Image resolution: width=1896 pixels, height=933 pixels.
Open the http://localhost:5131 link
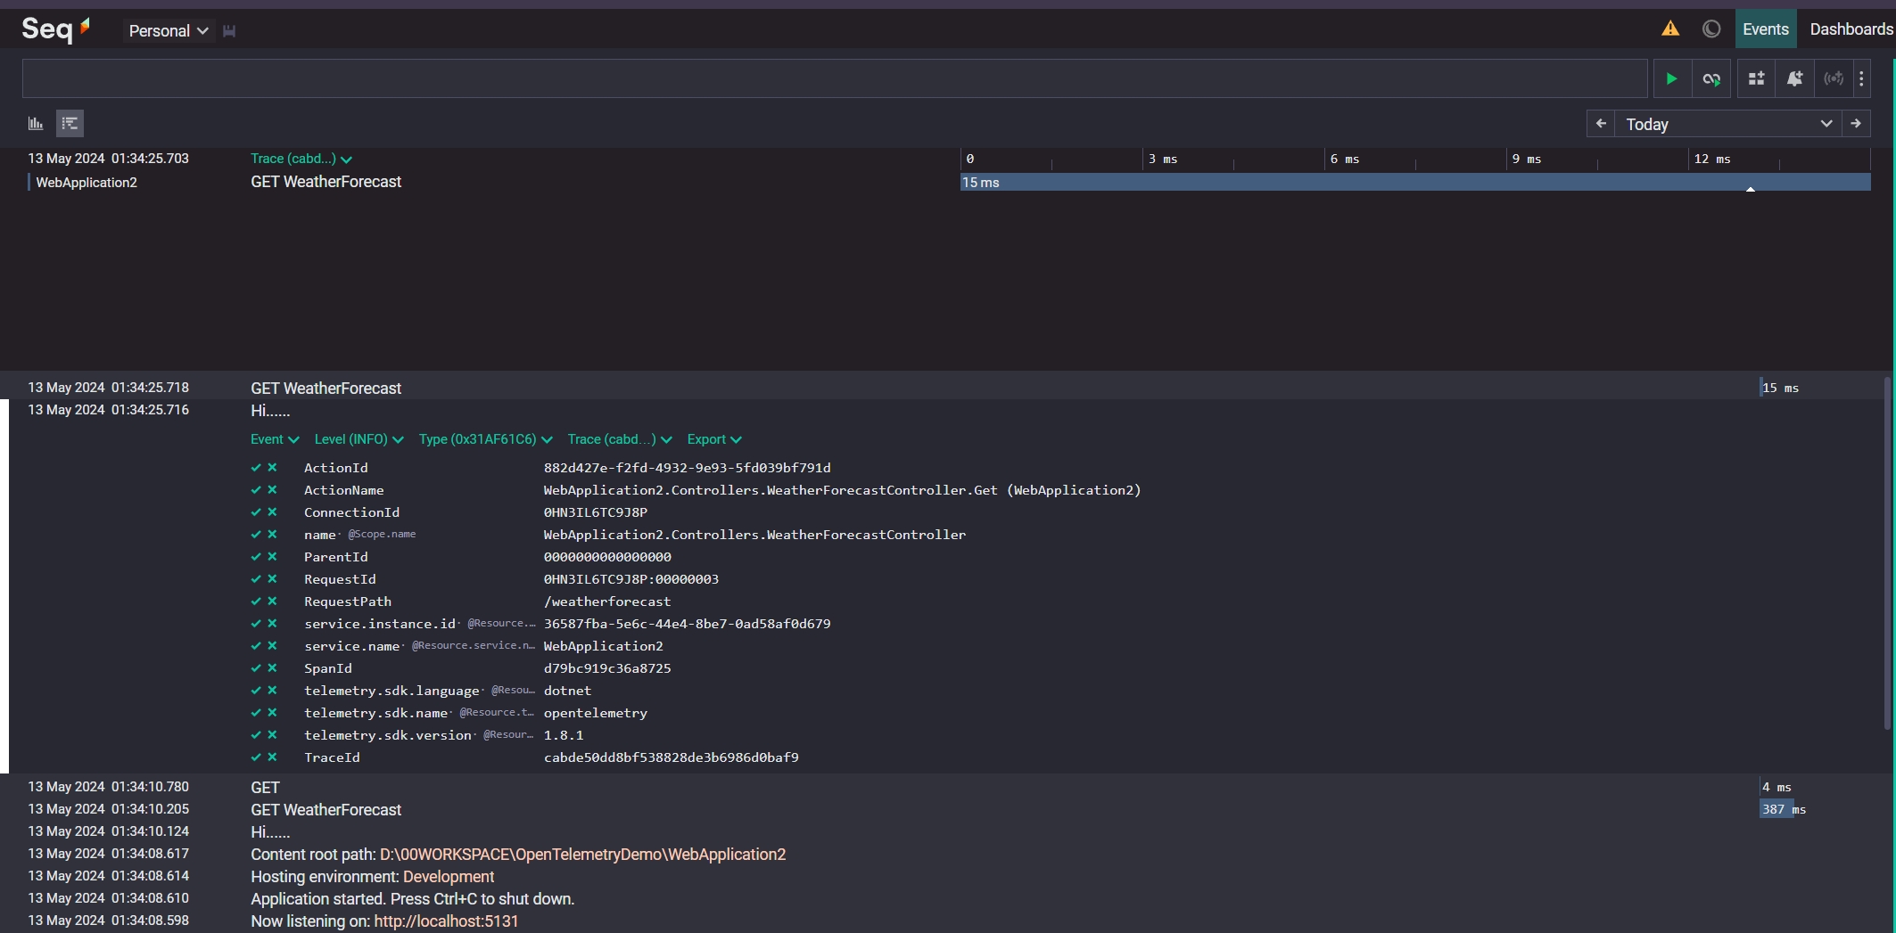click(x=446, y=921)
